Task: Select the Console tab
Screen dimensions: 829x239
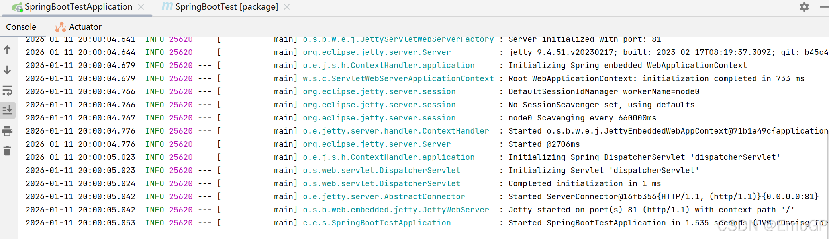Action: pos(21,27)
